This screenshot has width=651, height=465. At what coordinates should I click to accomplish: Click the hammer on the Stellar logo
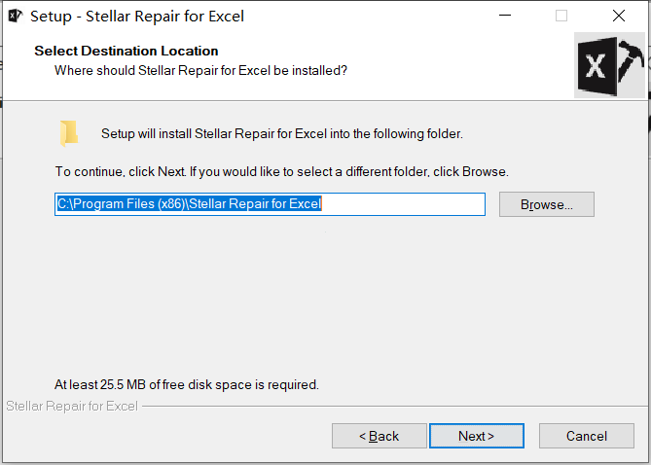click(630, 60)
